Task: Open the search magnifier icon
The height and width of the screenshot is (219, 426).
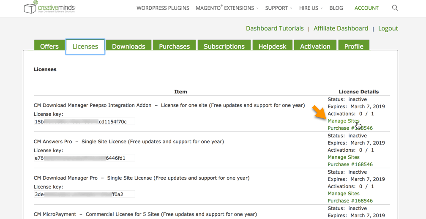Action: point(395,8)
